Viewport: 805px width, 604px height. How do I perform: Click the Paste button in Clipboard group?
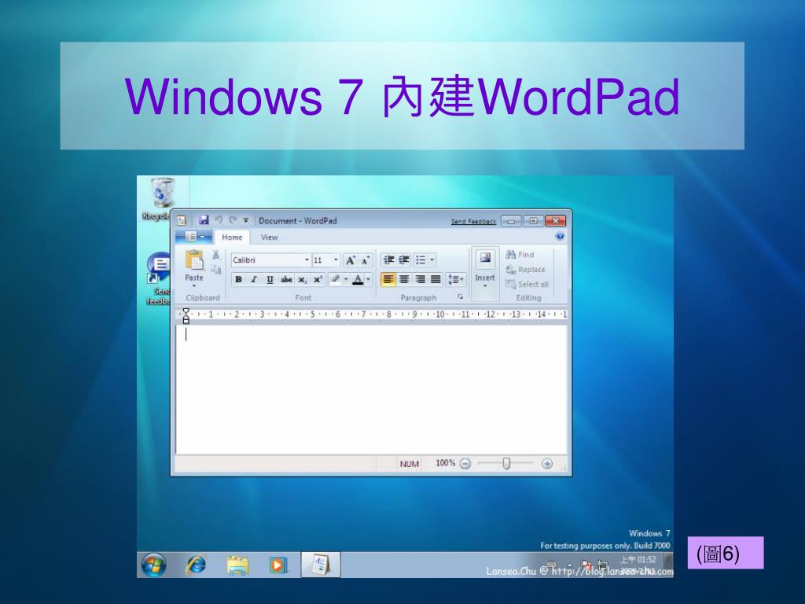tap(194, 267)
